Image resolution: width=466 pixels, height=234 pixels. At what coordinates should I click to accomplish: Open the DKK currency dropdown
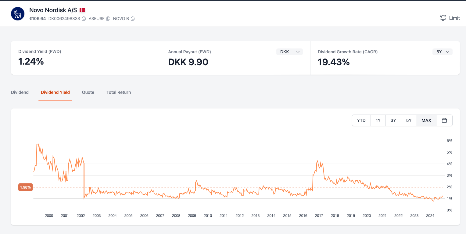click(289, 52)
